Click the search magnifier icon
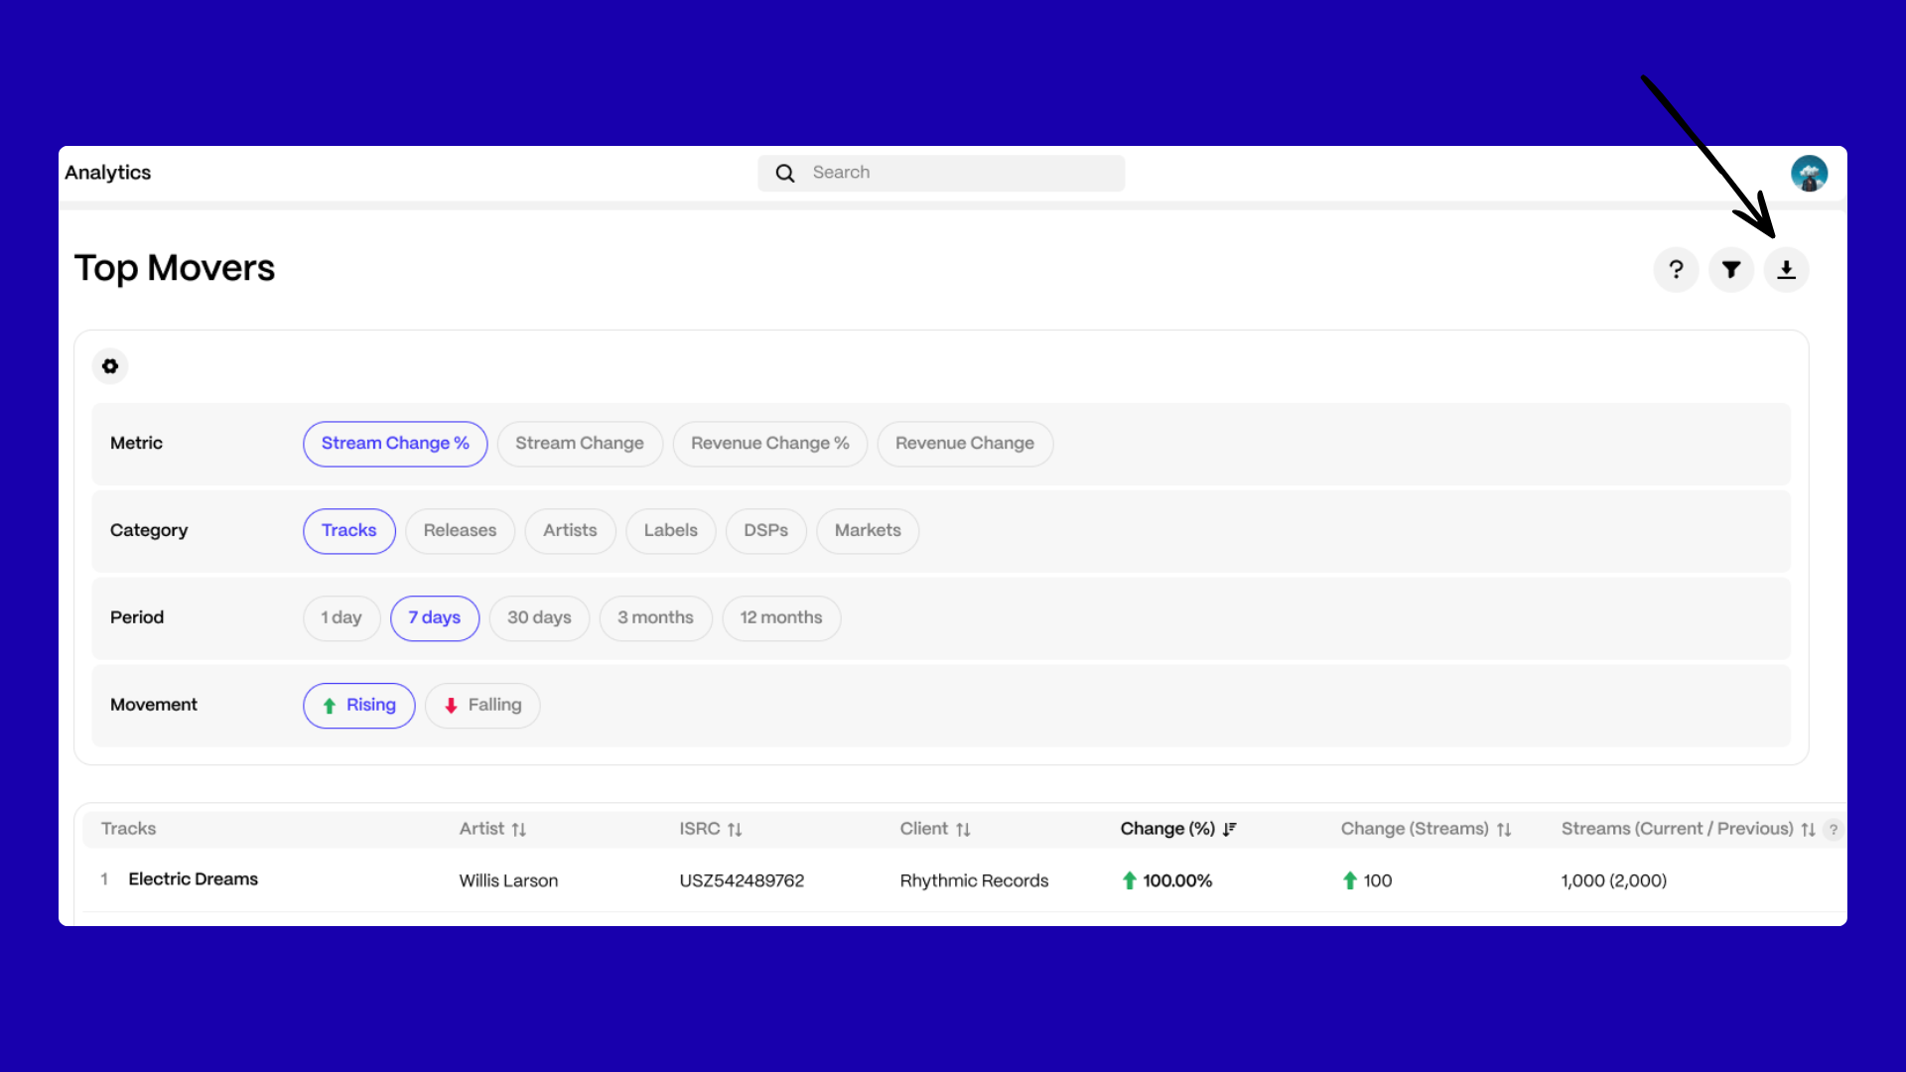Image resolution: width=1906 pixels, height=1072 pixels. (x=785, y=174)
